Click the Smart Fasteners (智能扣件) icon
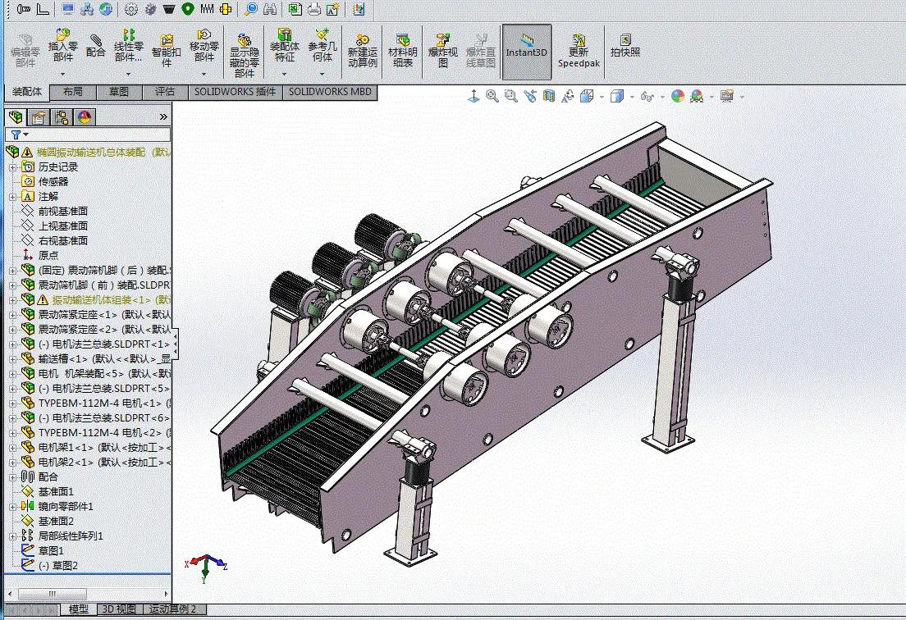The width and height of the screenshot is (906, 620). point(167,40)
